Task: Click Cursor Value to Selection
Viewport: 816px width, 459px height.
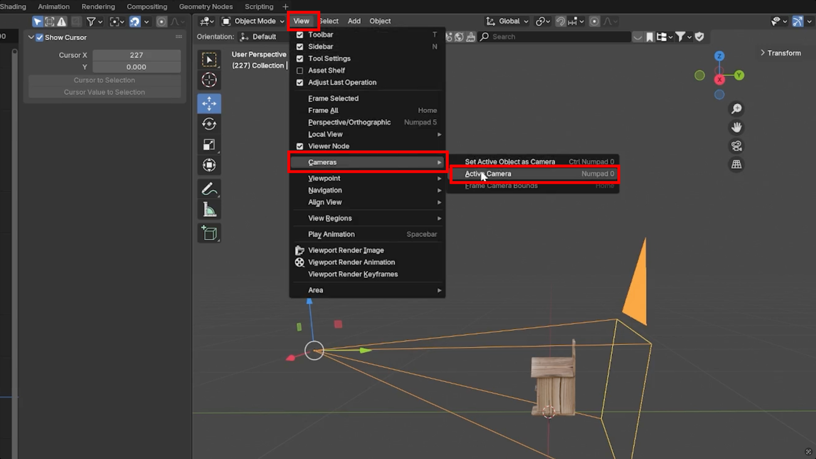Action: tap(104, 92)
